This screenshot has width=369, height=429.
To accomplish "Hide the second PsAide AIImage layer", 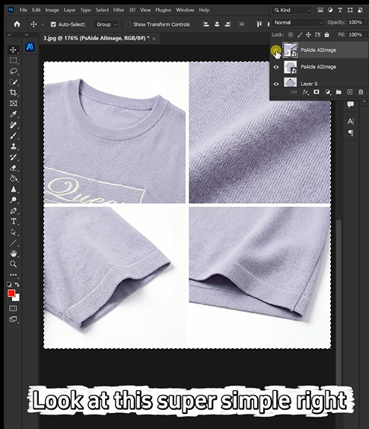I will (x=276, y=67).
